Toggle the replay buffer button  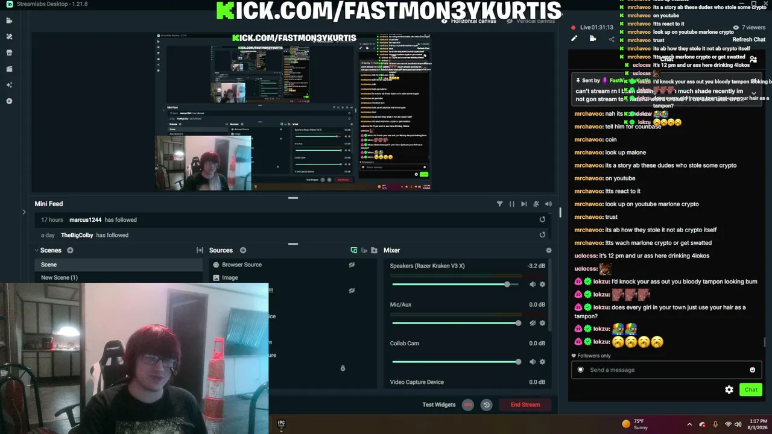coord(486,404)
